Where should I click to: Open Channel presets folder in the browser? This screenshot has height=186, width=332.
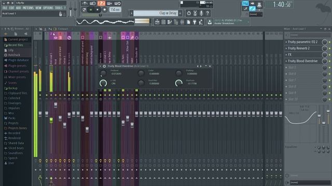point(18,71)
